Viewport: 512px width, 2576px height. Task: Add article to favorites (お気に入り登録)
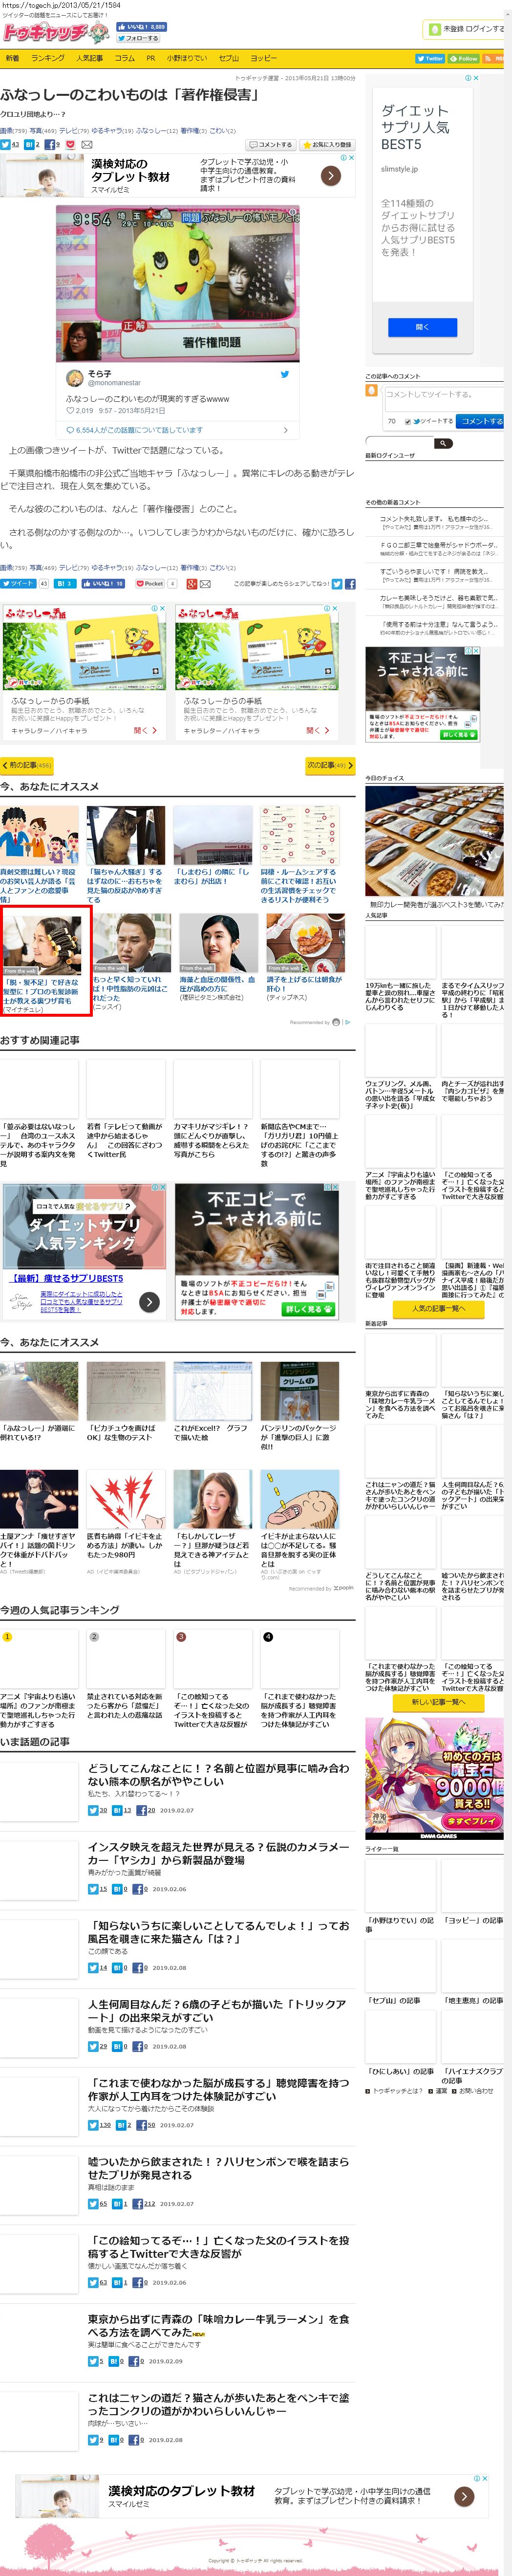(326, 144)
